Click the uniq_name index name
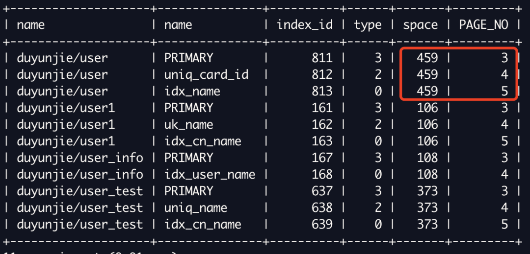This screenshot has width=530, height=254. pos(196,208)
